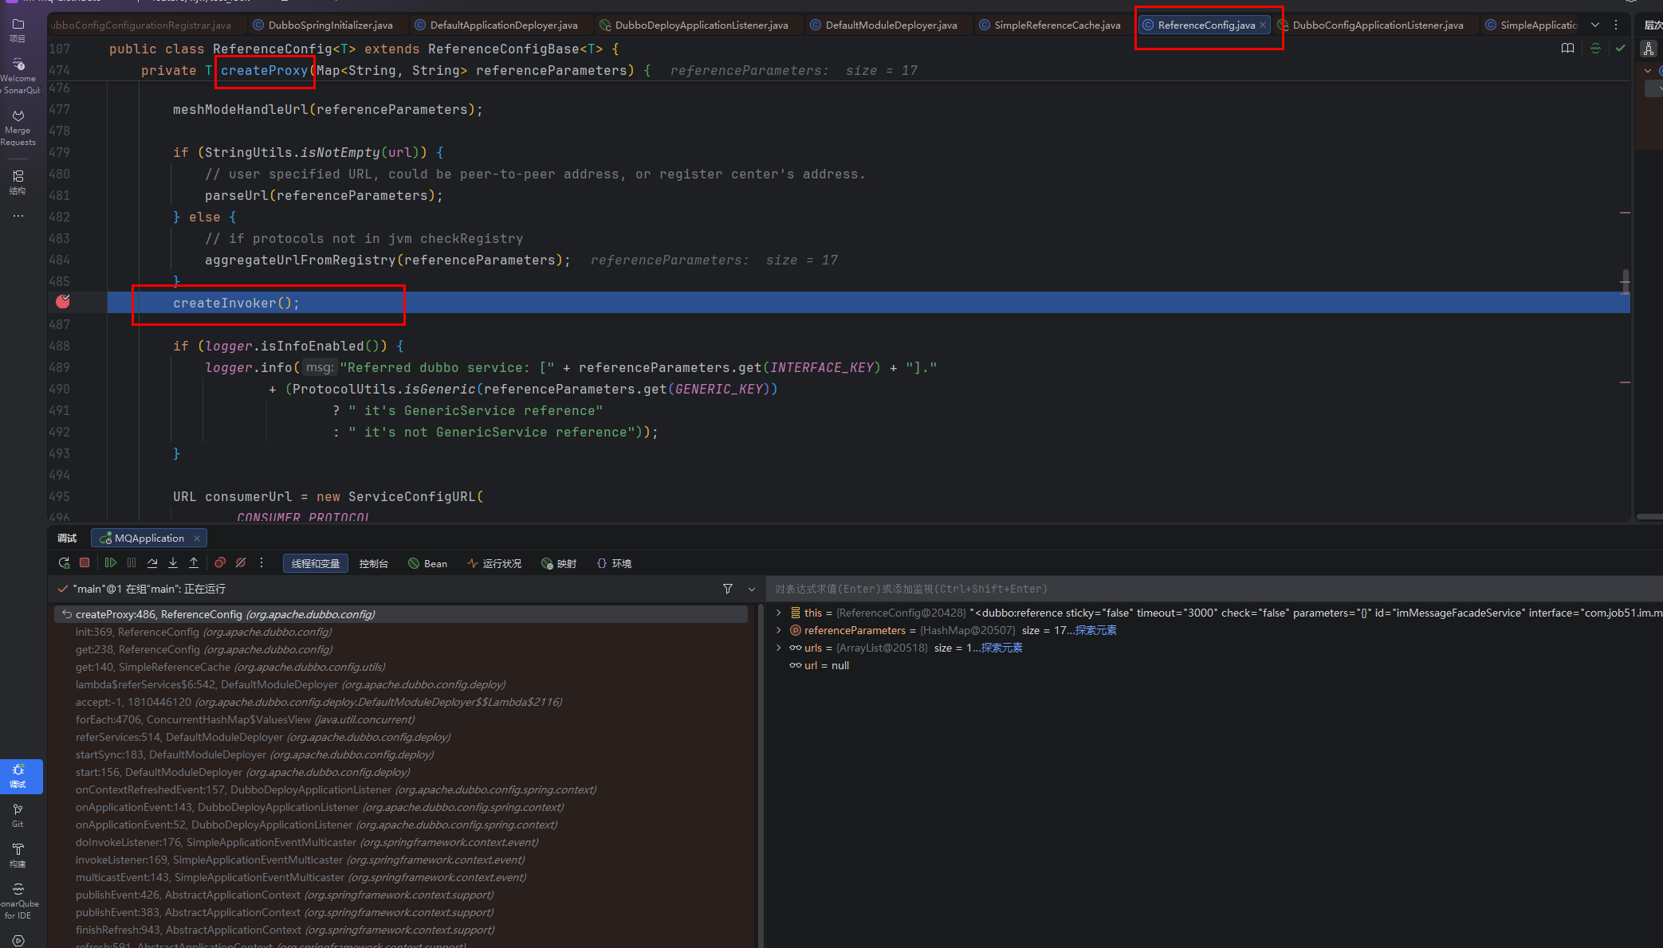Click the Step Over debugger icon

coord(152,563)
